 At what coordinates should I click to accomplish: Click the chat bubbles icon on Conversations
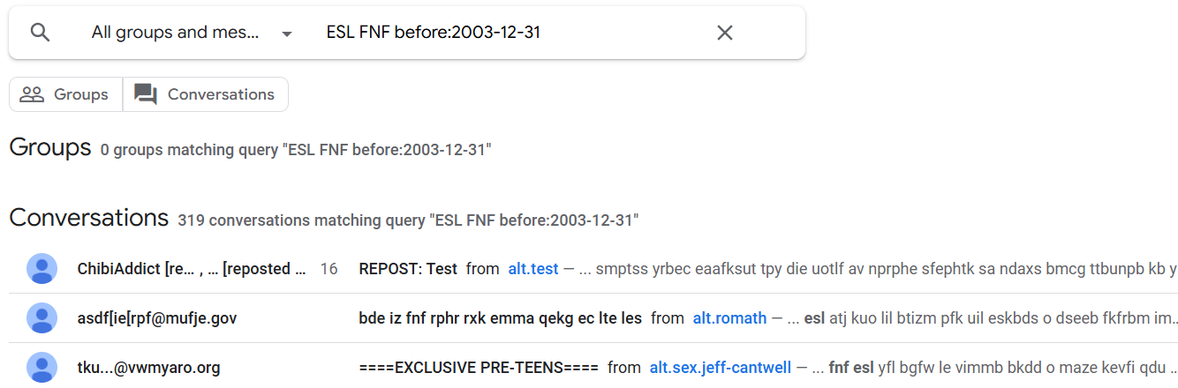(146, 94)
